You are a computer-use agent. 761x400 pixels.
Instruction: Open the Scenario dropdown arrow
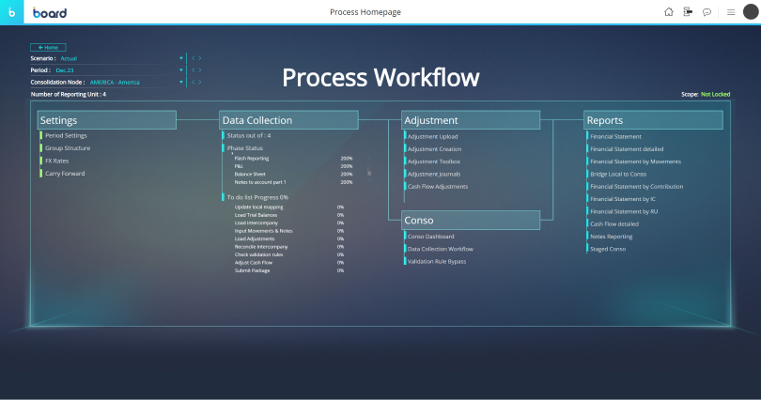tap(181, 58)
